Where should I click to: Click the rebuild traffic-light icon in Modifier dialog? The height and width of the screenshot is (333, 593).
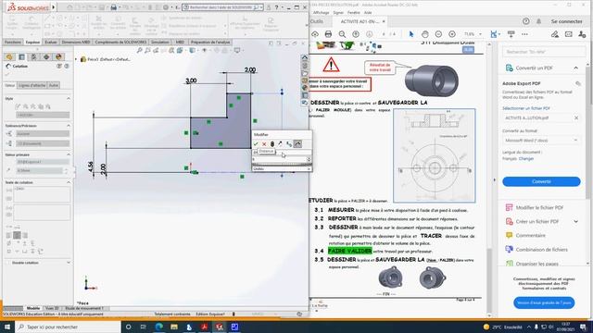[x=271, y=144]
